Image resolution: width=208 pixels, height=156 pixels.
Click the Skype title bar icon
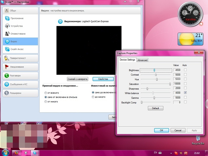(x=2, y=2)
